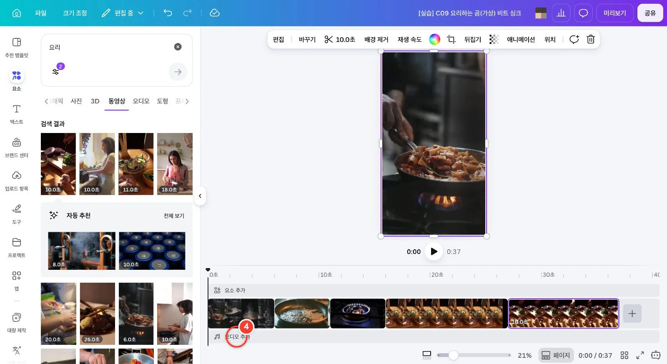Click 전체 보기 next to 자동 추천
Image resolution: width=667 pixels, height=364 pixels.
click(174, 216)
